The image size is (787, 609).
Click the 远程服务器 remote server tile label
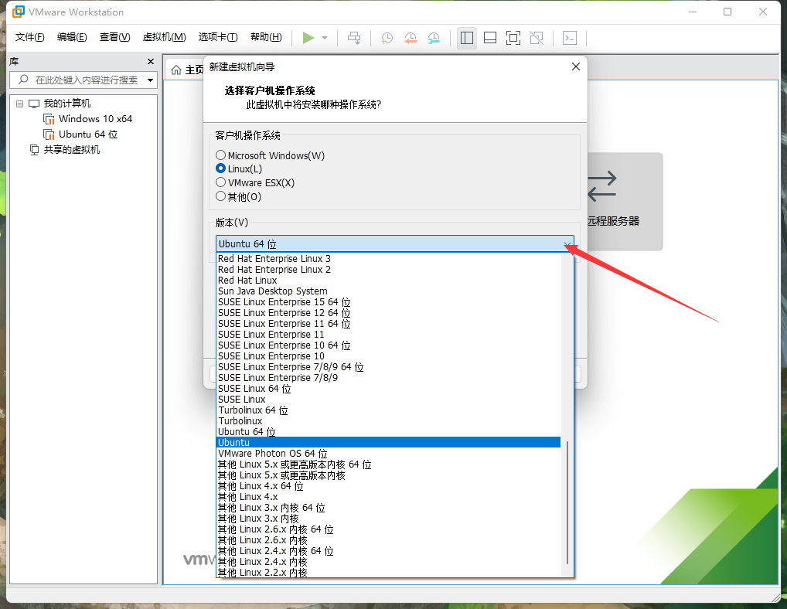(x=613, y=221)
